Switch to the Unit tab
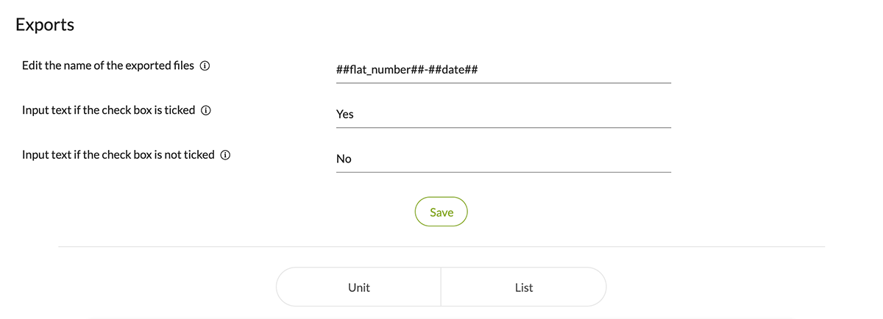Screen dimensions: 883x319 point(358,287)
